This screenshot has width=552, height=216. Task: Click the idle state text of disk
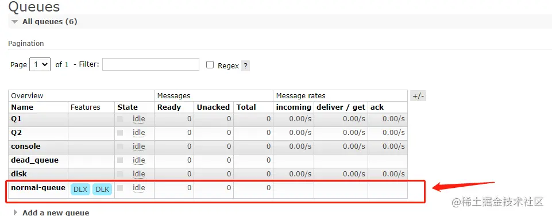pos(138,173)
